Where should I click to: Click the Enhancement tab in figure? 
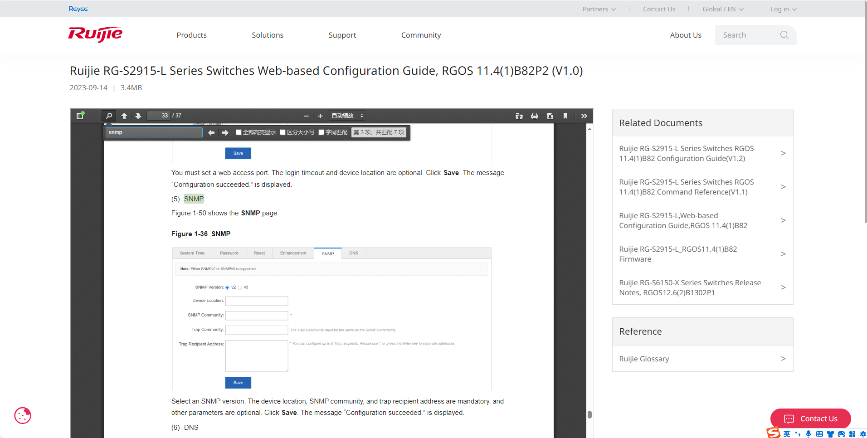coord(293,253)
